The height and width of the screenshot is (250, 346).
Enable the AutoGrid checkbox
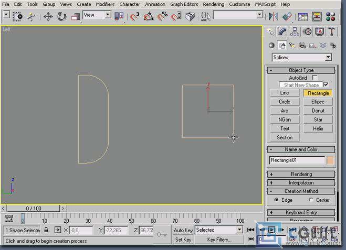click(x=314, y=78)
